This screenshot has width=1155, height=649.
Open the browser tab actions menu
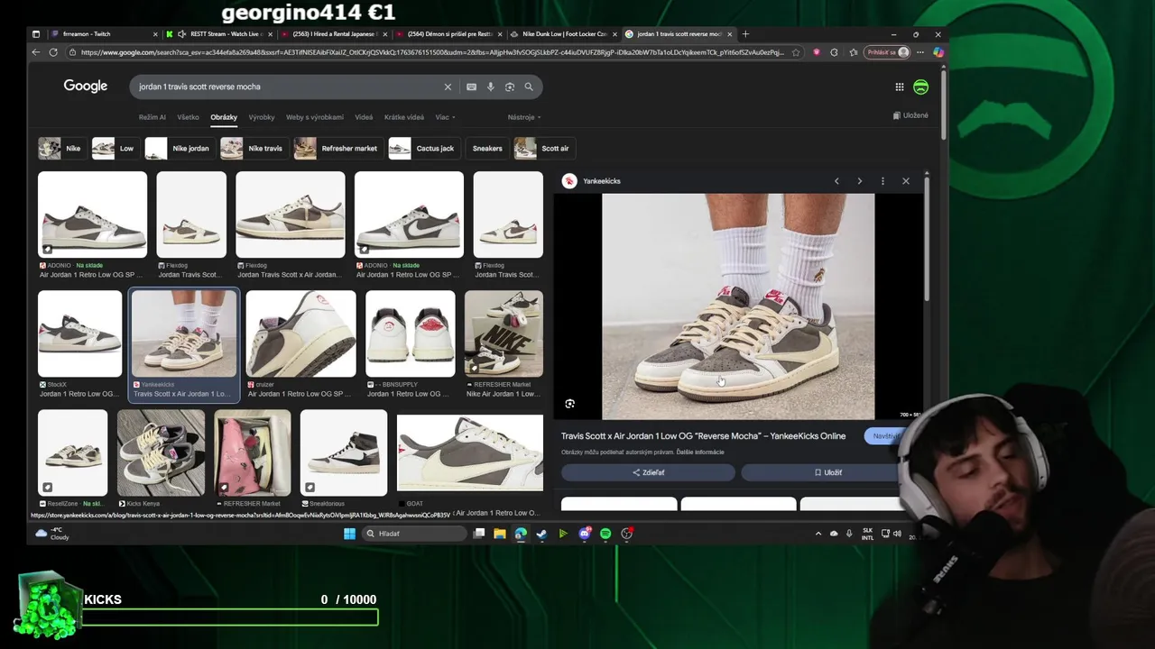(36, 34)
